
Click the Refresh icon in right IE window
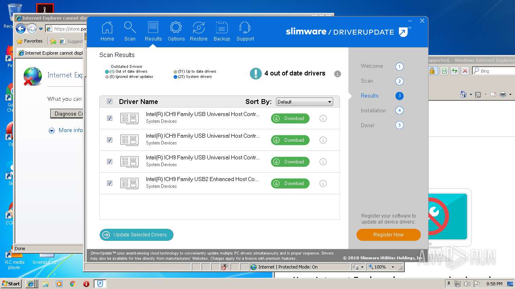(x=454, y=71)
